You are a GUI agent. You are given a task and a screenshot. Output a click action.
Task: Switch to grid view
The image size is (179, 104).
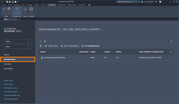[x=45, y=41]
